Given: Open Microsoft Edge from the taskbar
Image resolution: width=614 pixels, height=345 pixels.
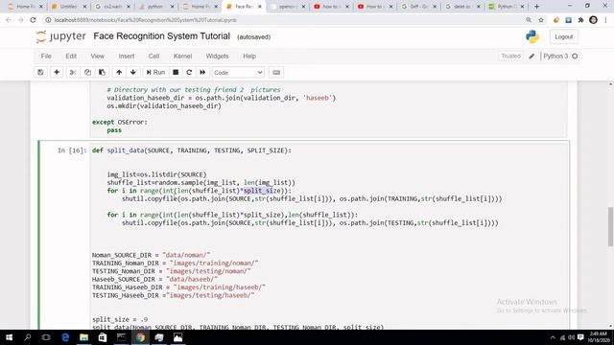Looking at the screenshot, I should coord(65,337).
